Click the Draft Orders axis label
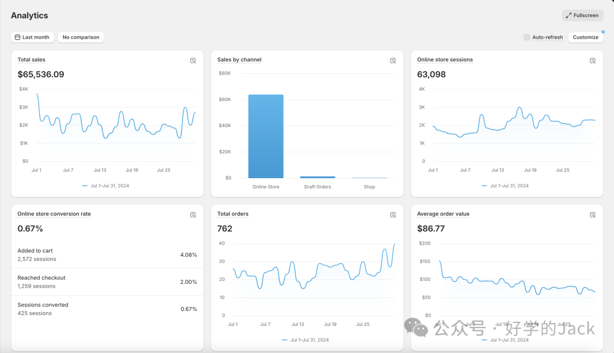The height and width of the screenshot is (353, 614). pos(318,187)
